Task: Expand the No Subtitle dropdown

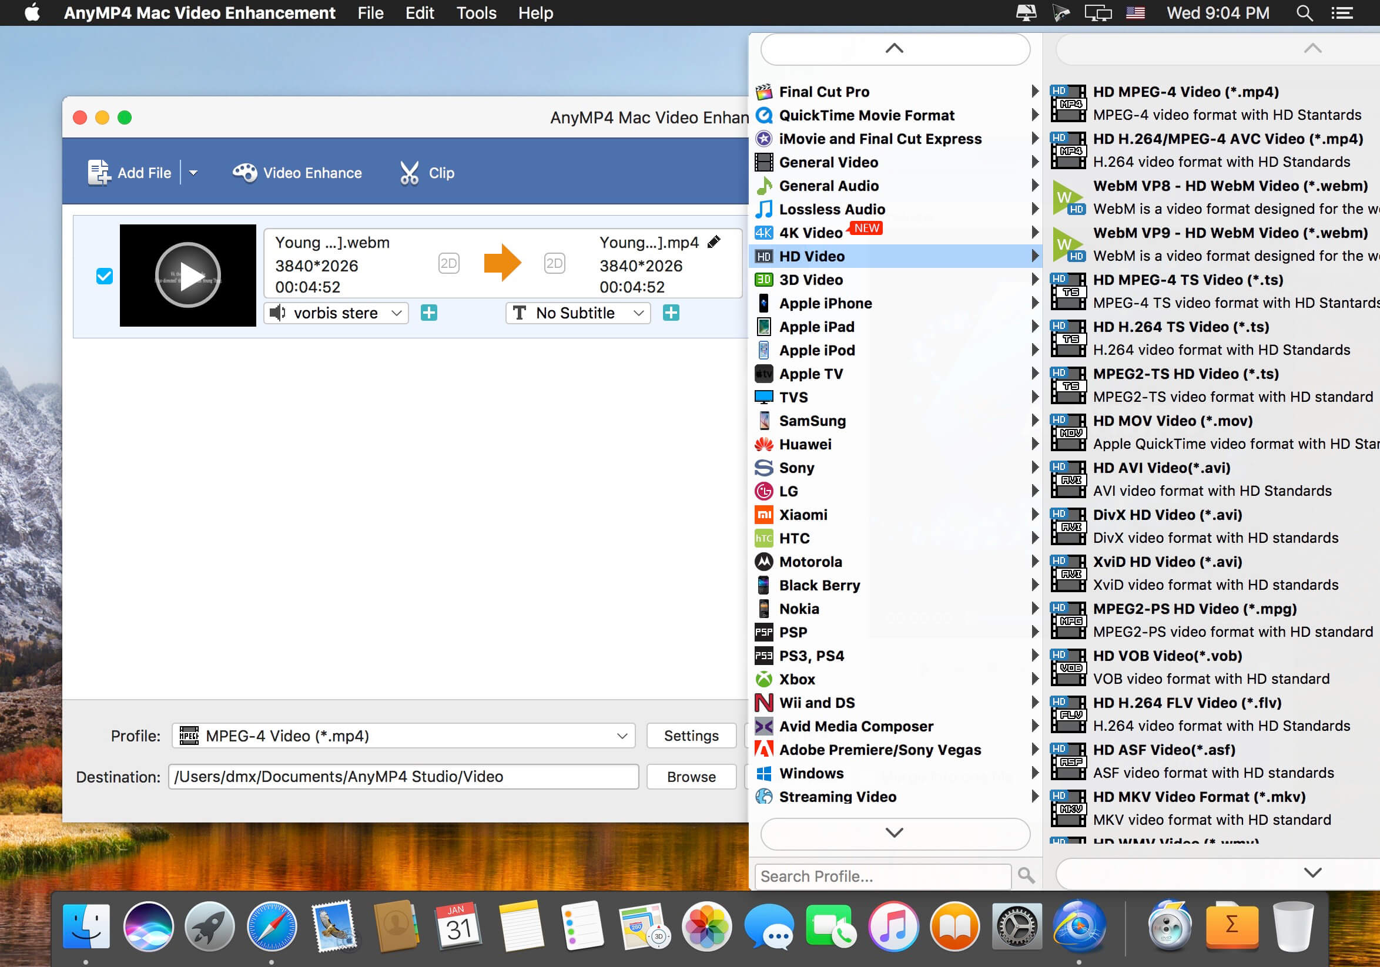Action: (578, 313)
